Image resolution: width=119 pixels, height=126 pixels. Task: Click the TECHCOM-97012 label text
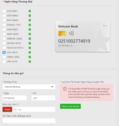[x=15, y=48]
